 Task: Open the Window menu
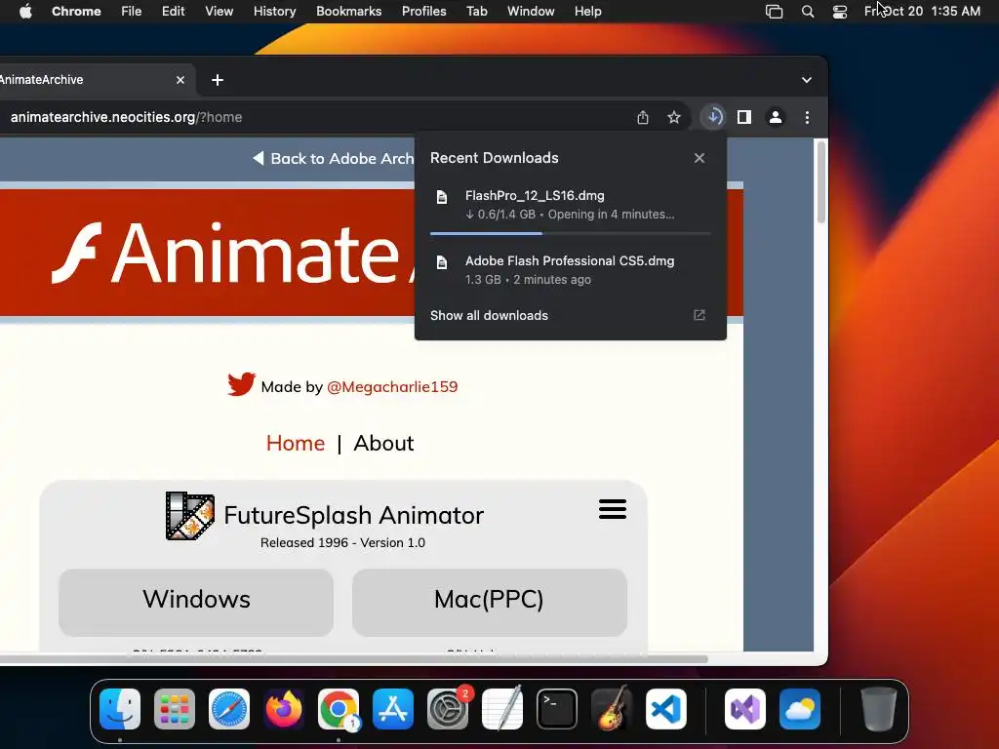click(531, 11)
